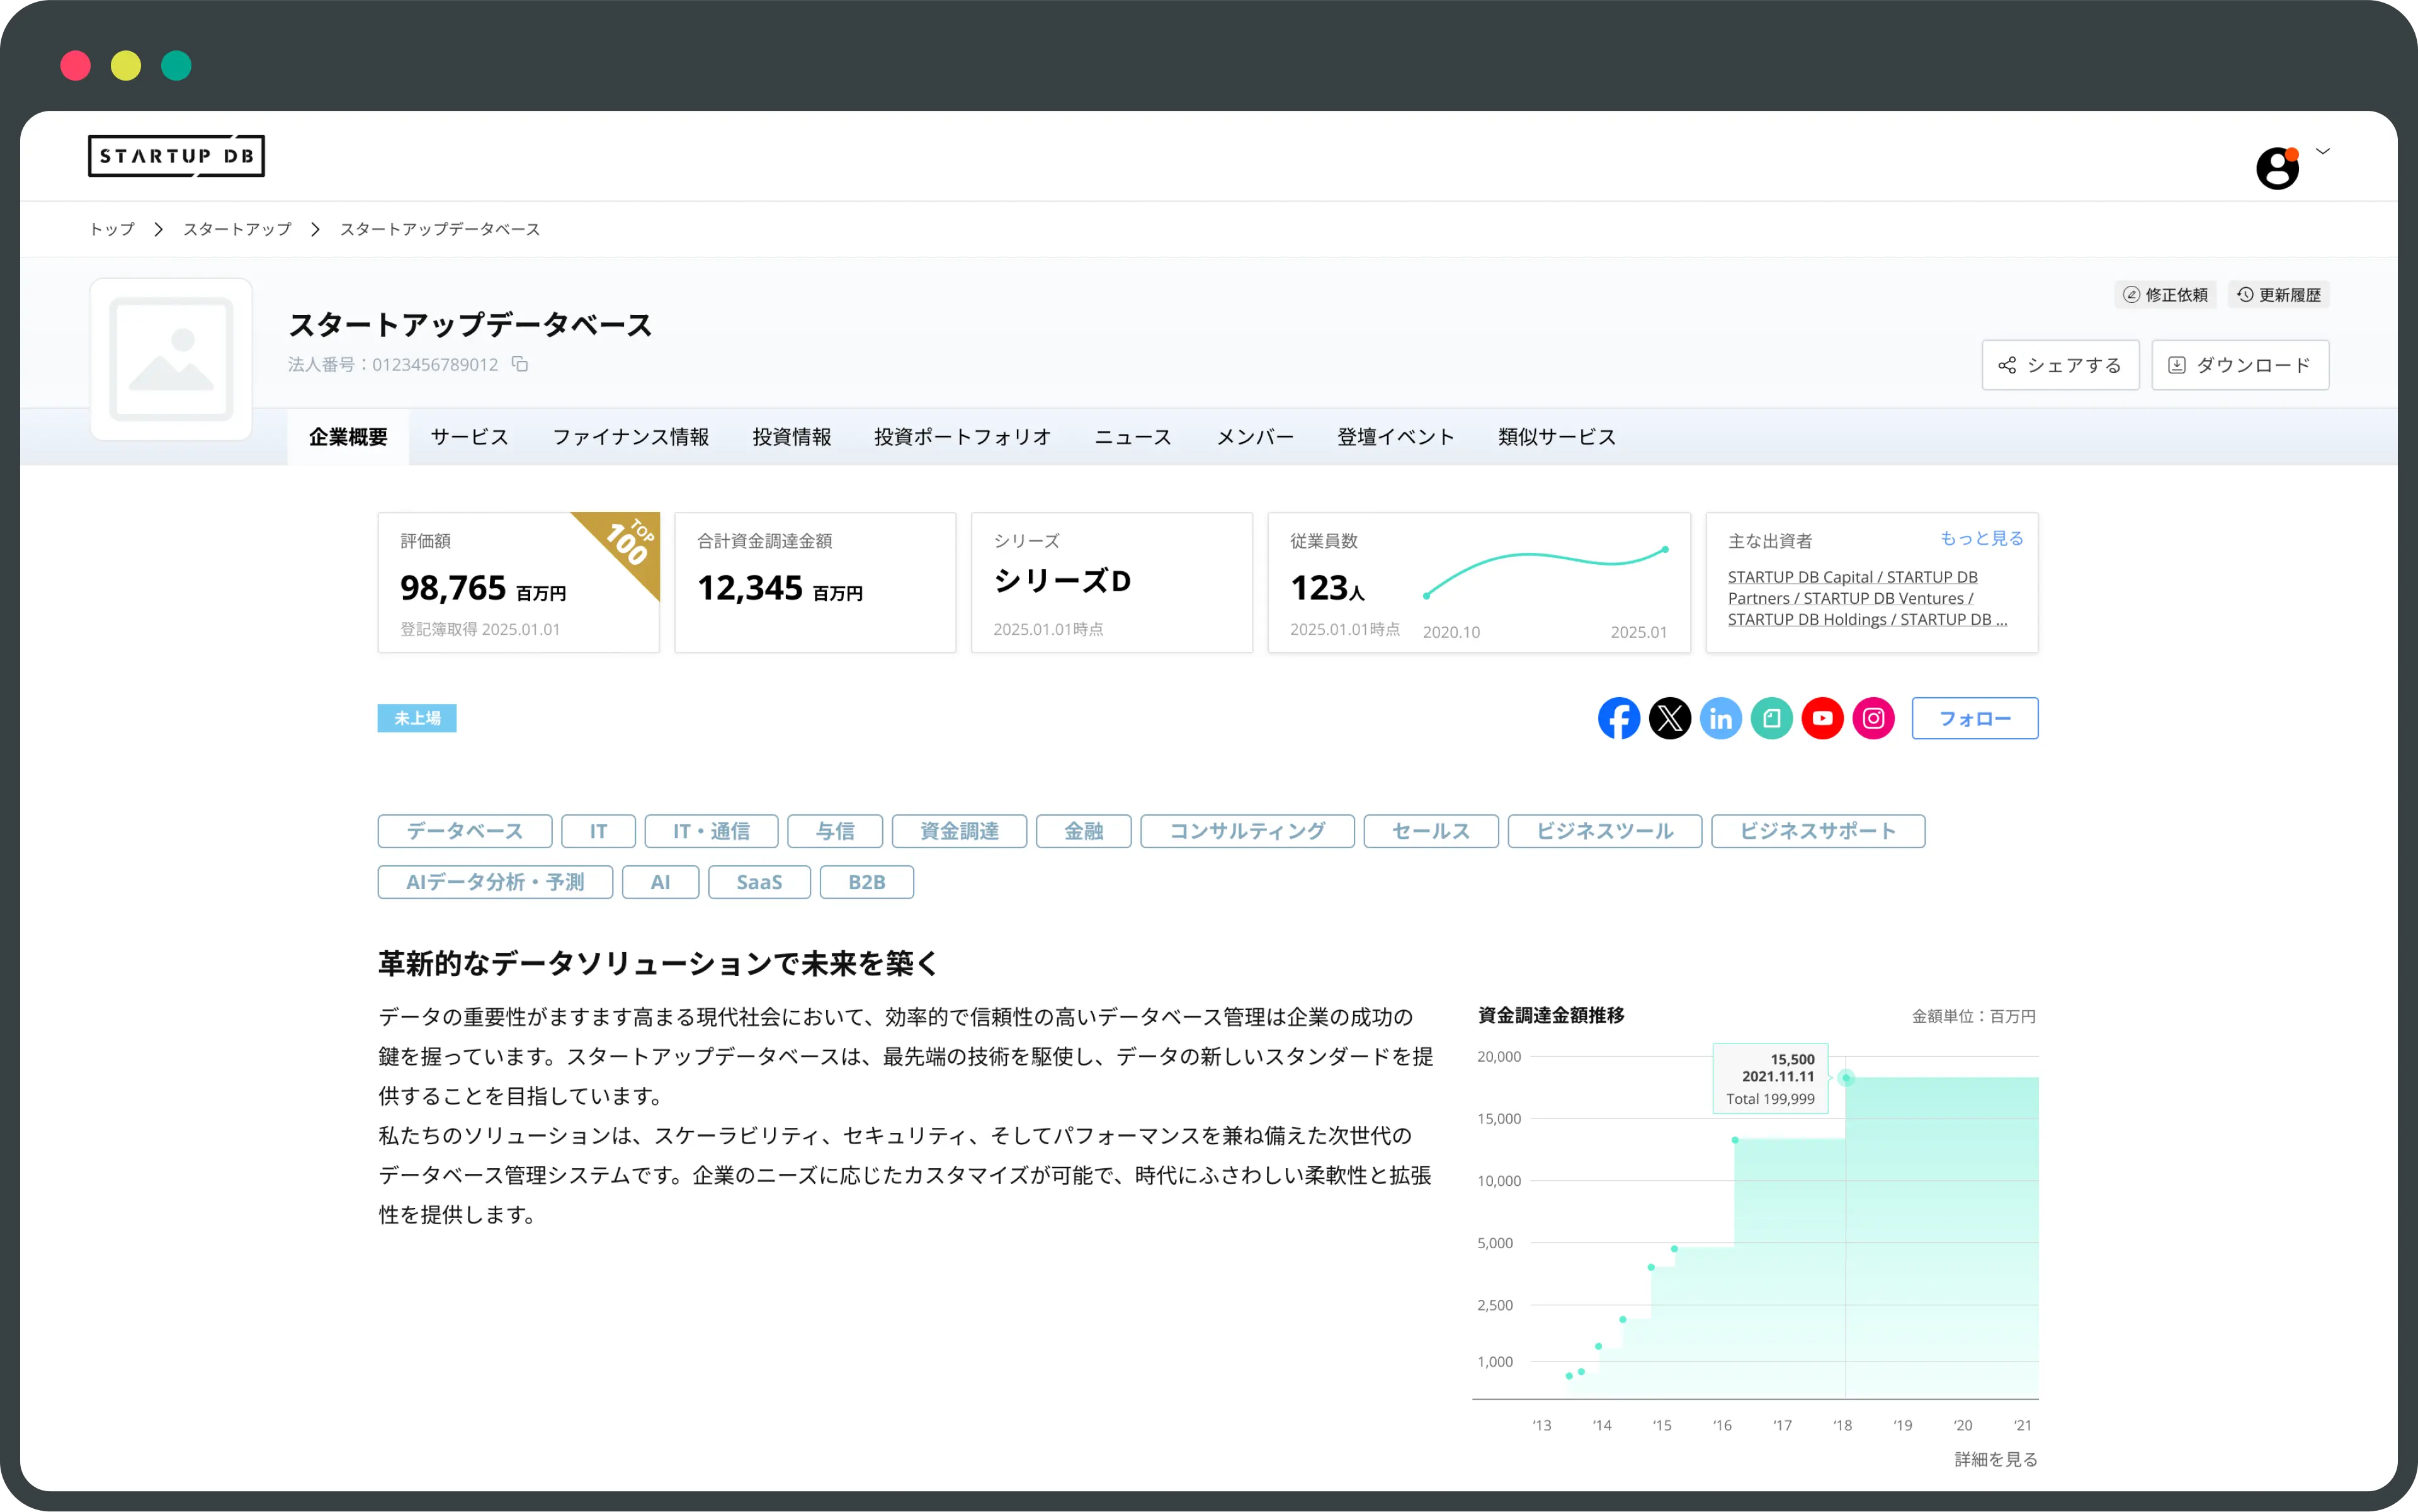The image size is (2418, 1512).
Task: Open the Instagram profile icon
Action: [1874, 718]
